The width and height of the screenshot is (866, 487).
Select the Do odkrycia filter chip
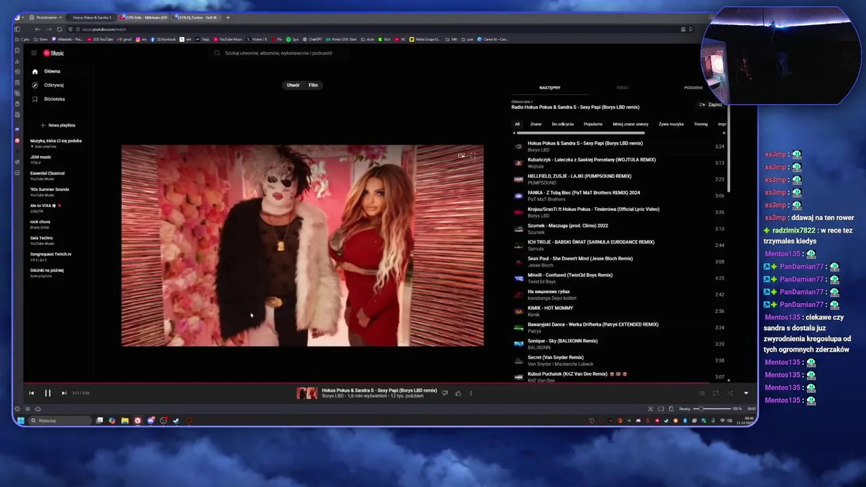562,124
